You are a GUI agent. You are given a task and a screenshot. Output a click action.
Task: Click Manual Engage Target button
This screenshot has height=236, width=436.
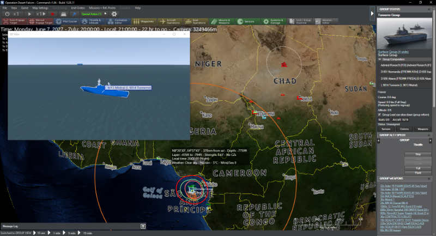40,21
